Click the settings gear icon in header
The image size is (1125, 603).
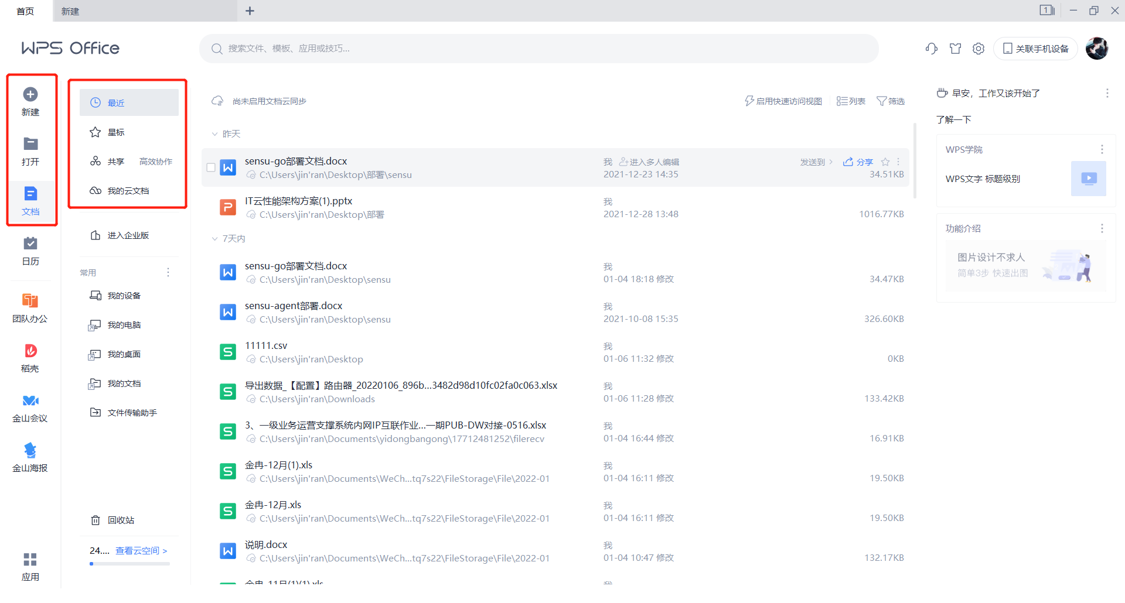tap(979, 49)
